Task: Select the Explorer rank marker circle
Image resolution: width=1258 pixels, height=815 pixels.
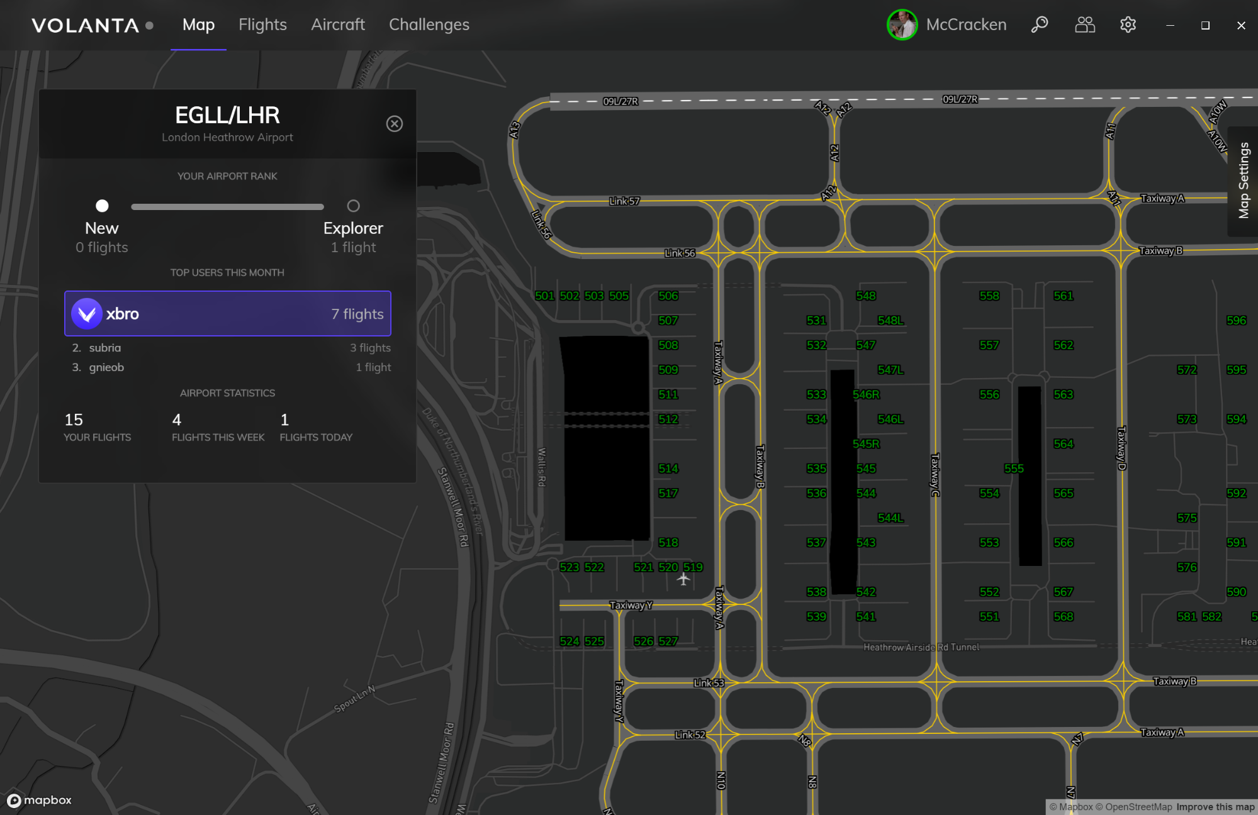Action: [x=353, y=206]
